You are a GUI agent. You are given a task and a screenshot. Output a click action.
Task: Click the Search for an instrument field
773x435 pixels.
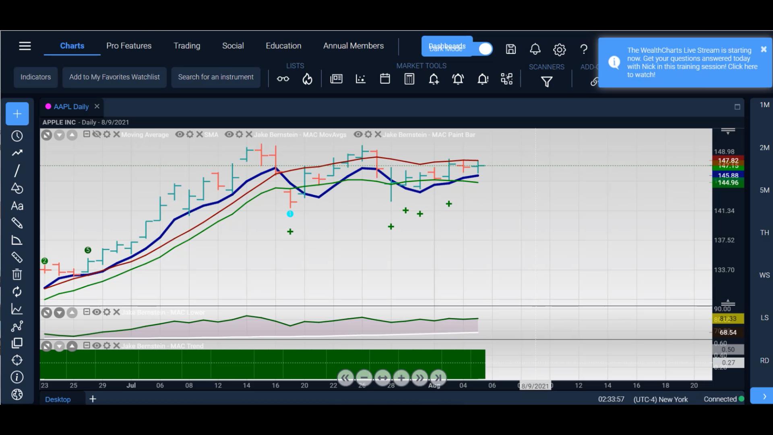216,77
